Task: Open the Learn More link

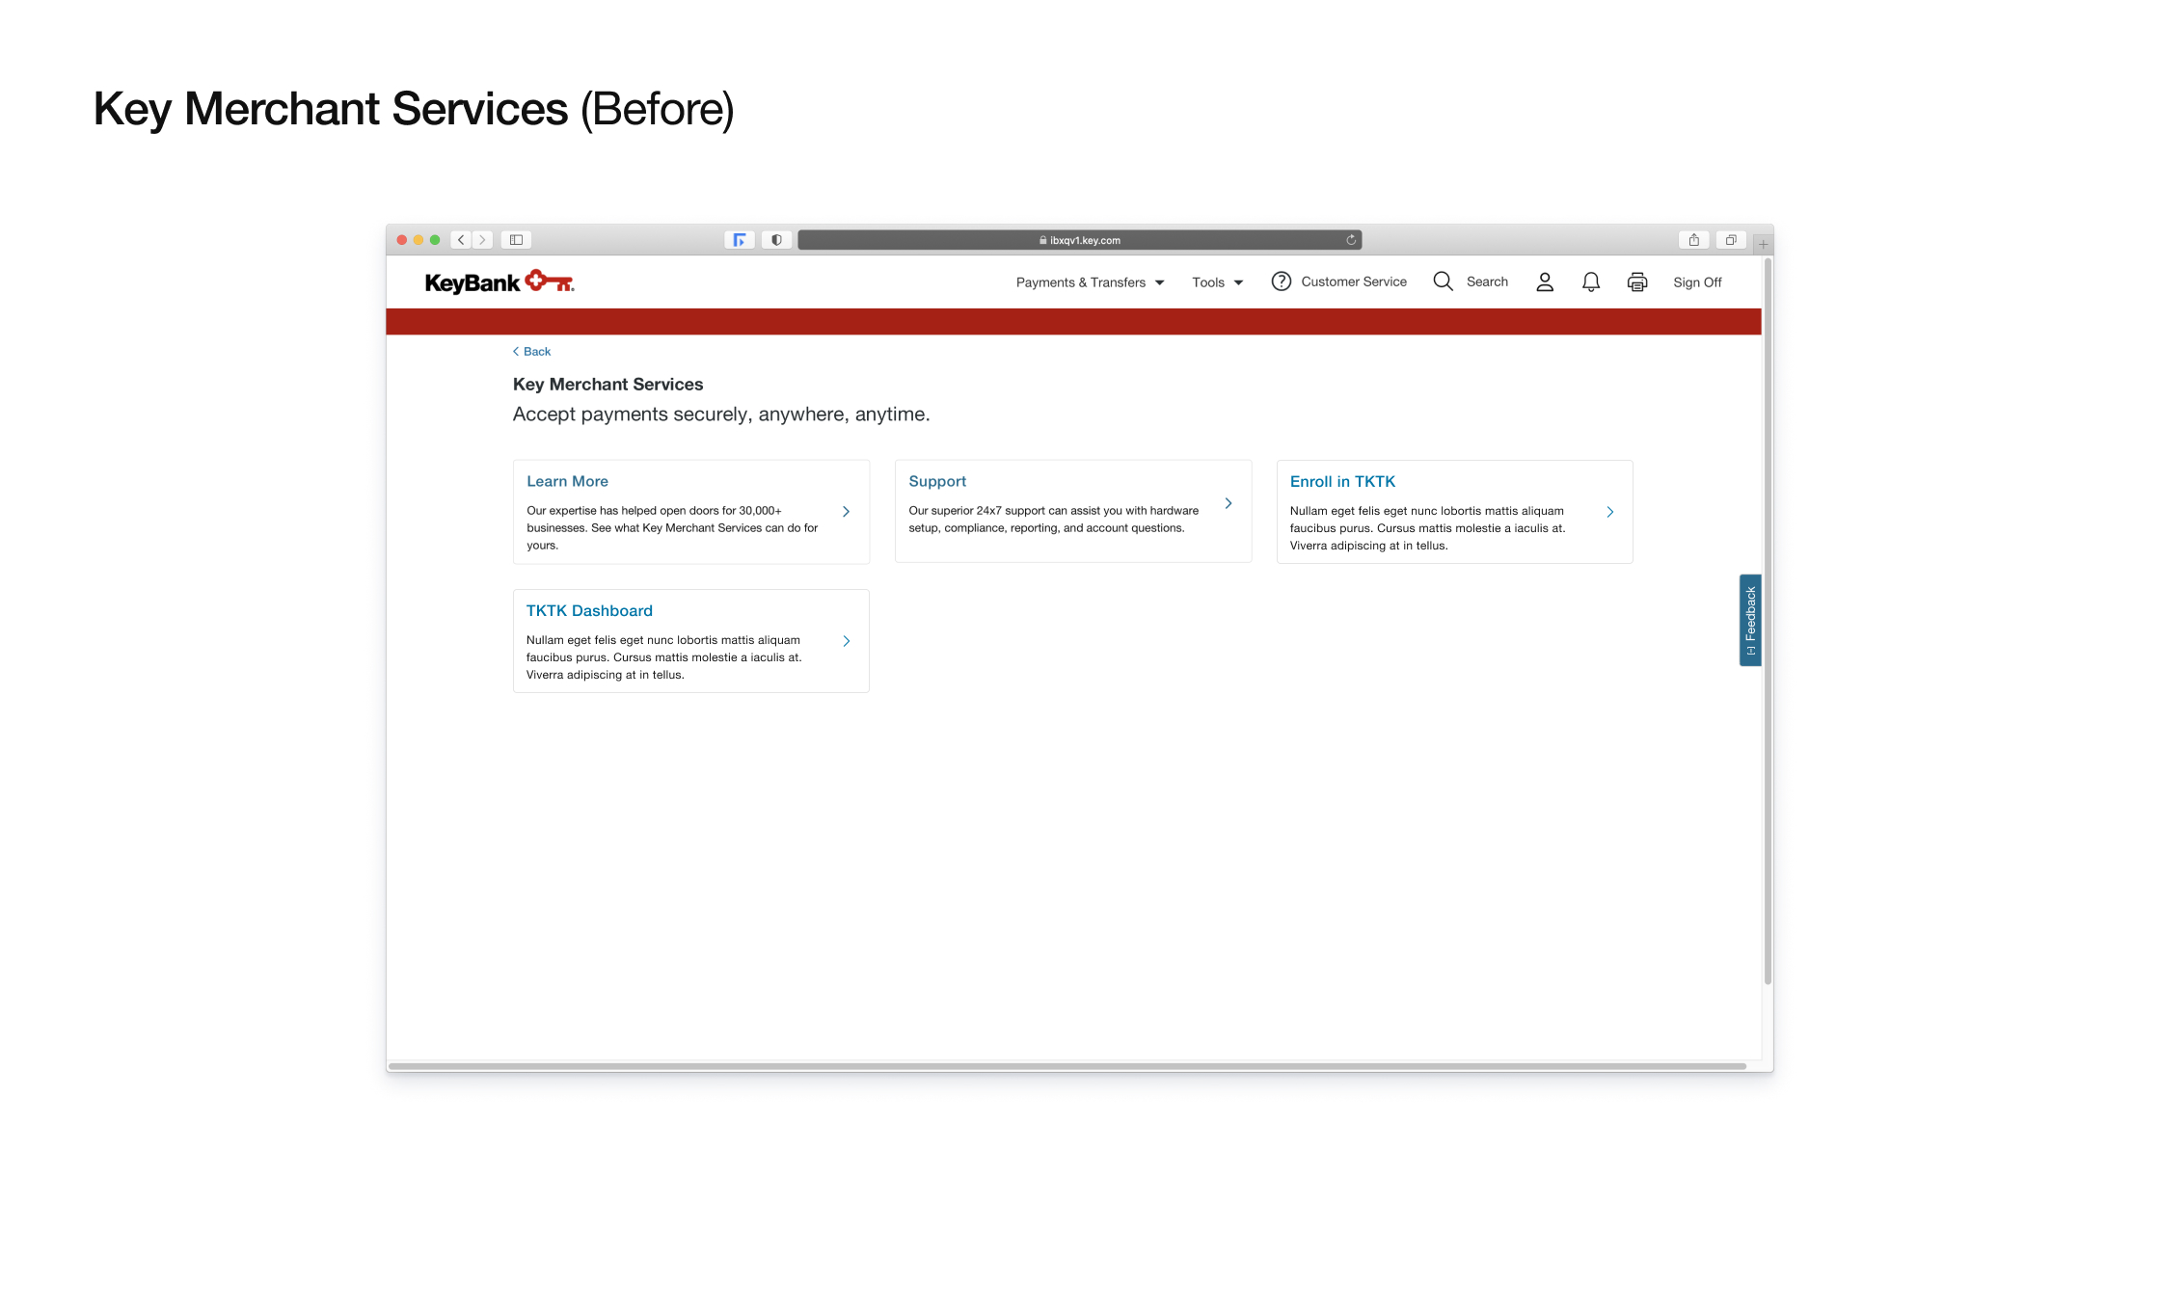Action: pos(567,481)
